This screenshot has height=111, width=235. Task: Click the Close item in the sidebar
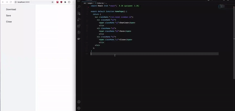(9, 22)
